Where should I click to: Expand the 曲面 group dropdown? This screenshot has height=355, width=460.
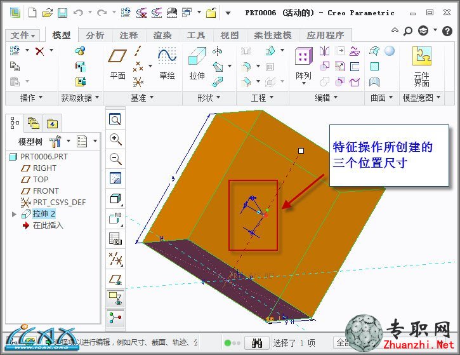(x=382, y=98)
